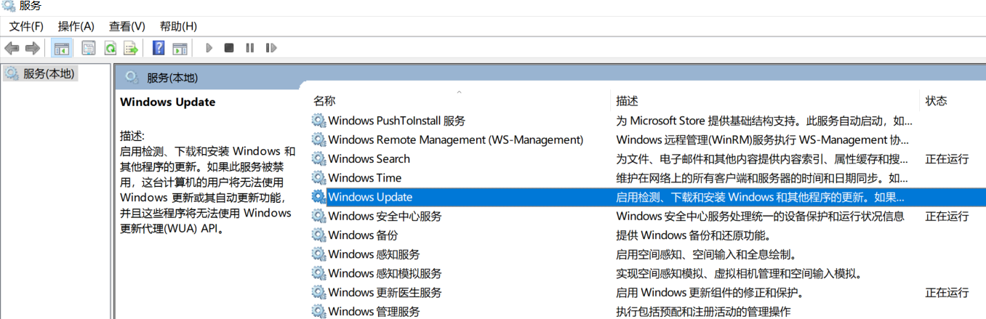Select the Windows Time service name
Image resolution: width=986 pixels, height=319 pixels.
[364, 178]
